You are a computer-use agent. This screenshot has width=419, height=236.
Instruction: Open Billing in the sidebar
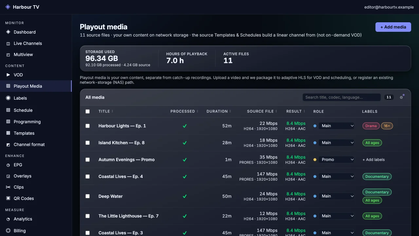(x=36, y=231)
